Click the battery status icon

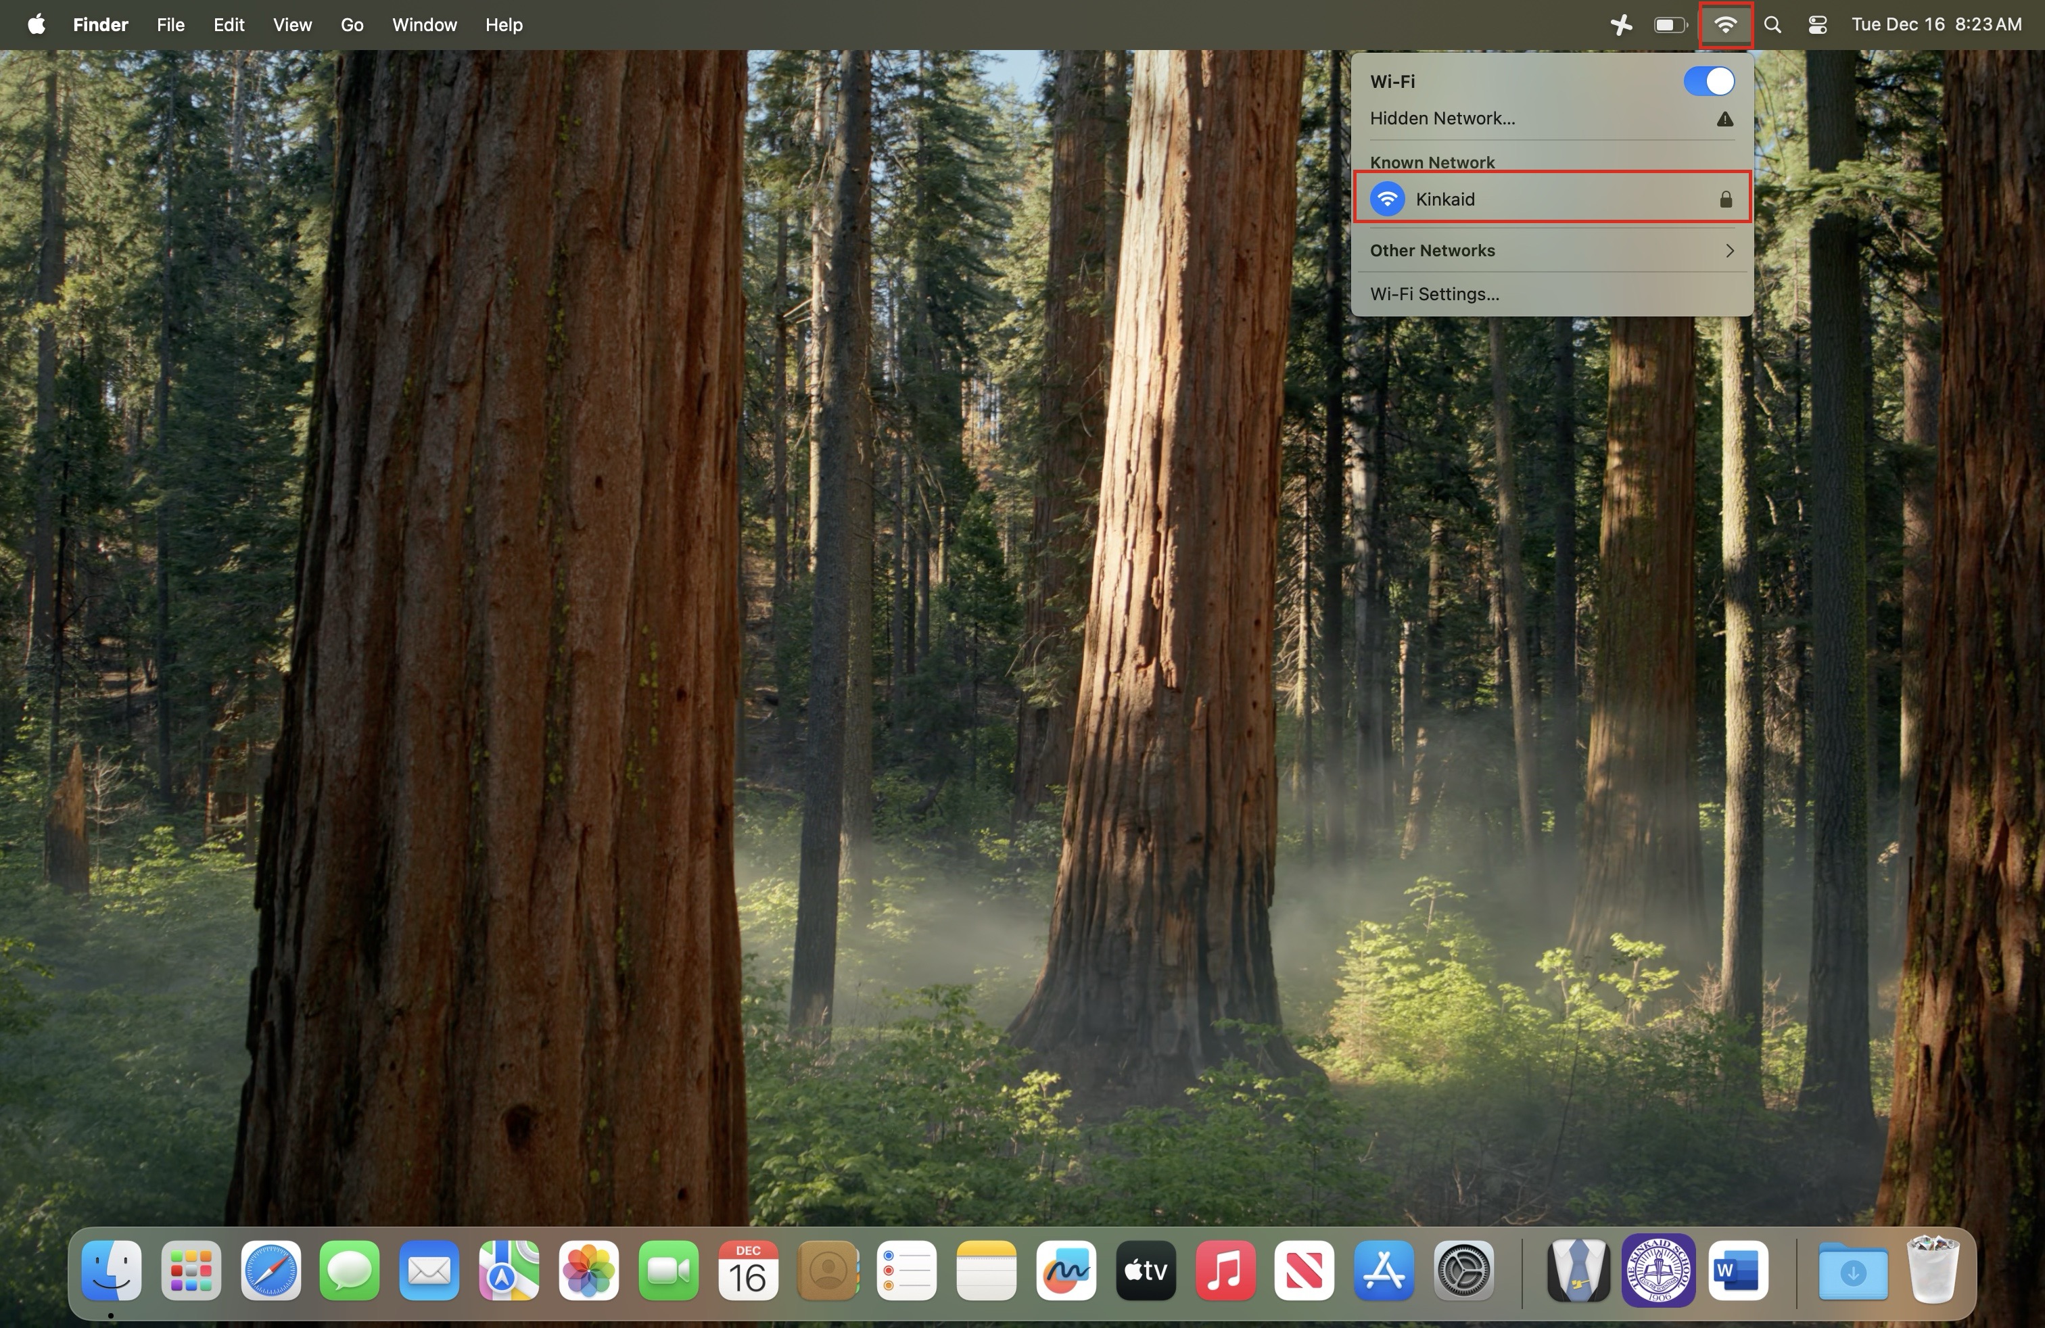point(1670,25)
